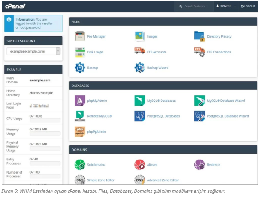Collapse the DOMAINS section header

[x=163, y=150]
